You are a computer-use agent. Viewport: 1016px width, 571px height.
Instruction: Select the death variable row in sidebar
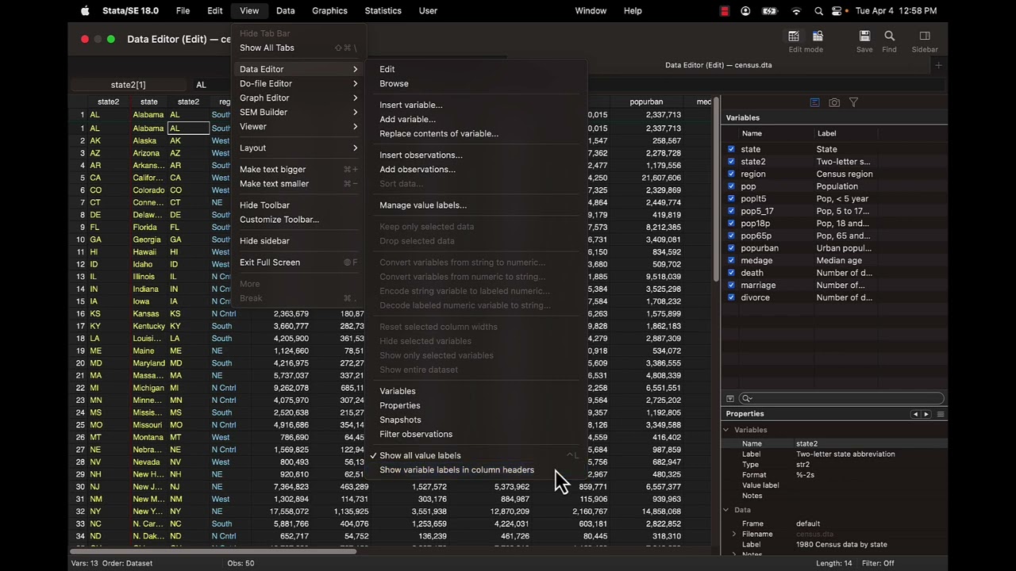[x=836, y=273]
